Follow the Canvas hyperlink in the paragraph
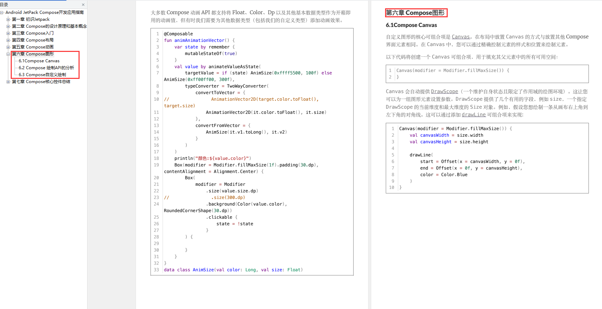This screenshot has width=602, height=309. click(461, 37)
